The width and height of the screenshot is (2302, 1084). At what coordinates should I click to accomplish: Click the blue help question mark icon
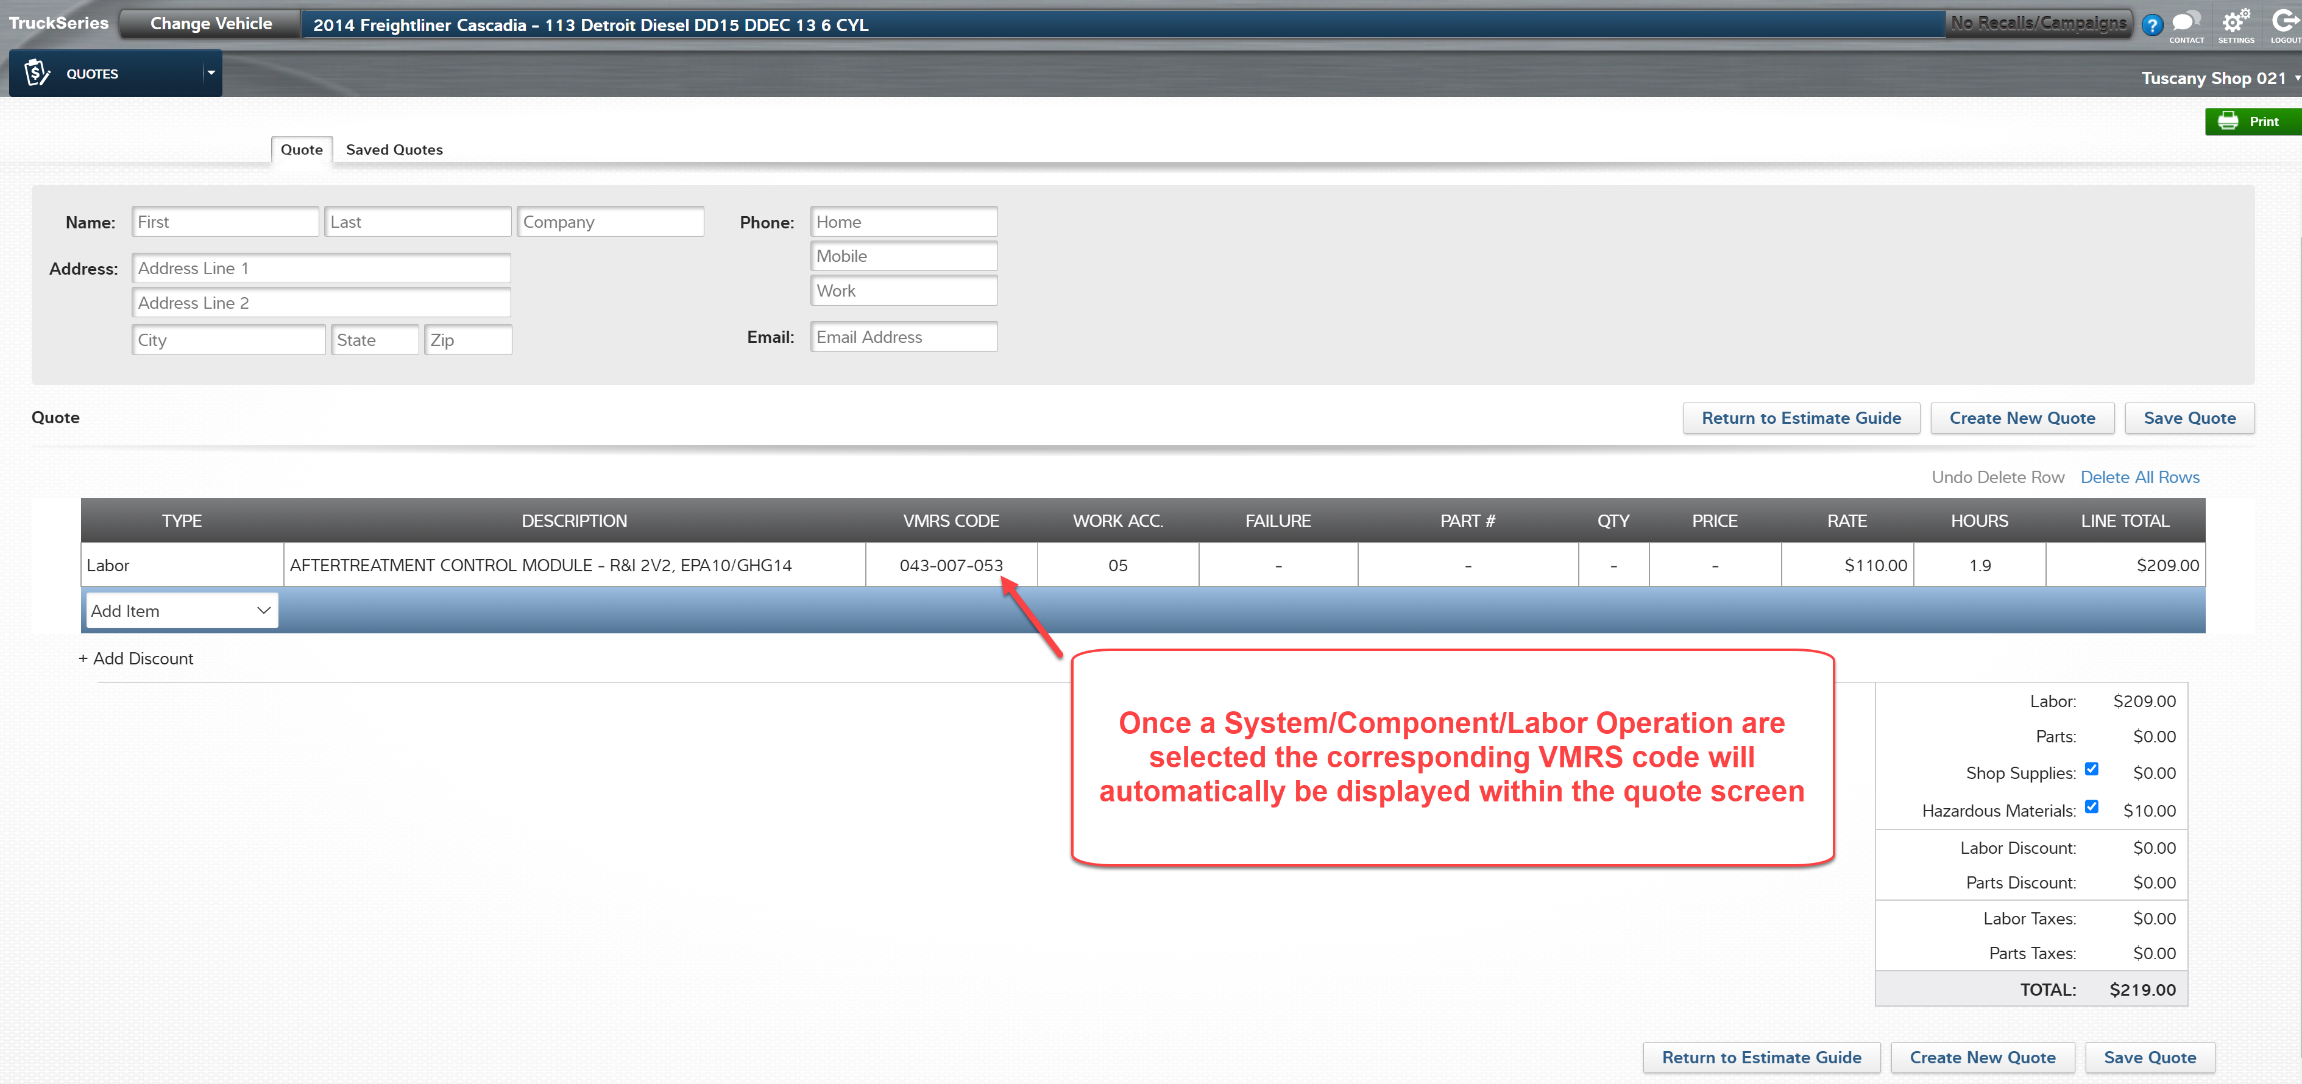point(2152,24)
